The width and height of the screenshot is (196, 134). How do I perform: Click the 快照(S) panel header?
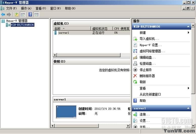91,61
